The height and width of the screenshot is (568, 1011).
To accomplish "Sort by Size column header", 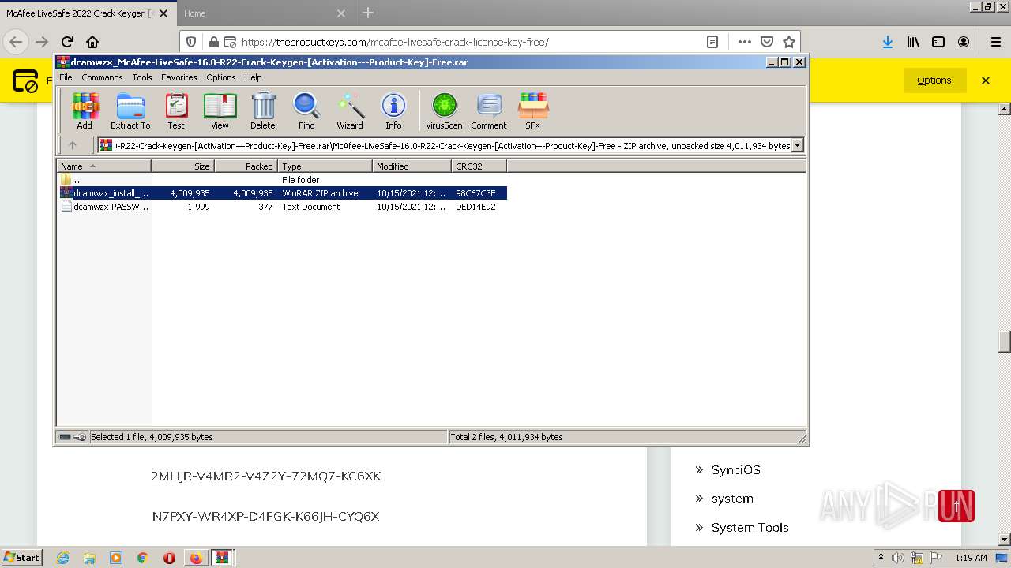I will tap(182, 166).
